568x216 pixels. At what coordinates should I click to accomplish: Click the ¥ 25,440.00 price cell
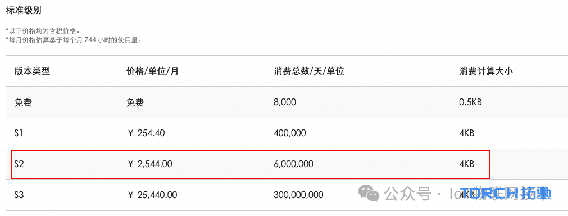pos(153,195)
